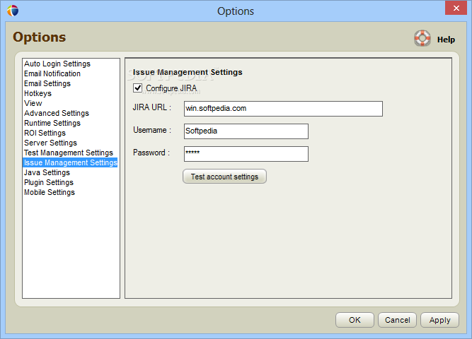Click Test account settings button
This screenshot has width=472, height=339.
(224, 177)
